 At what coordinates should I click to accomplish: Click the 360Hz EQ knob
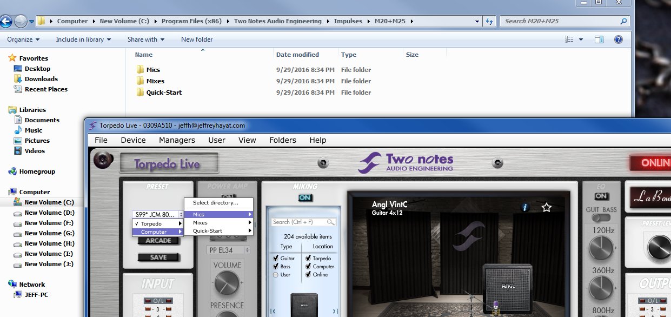[601, 288]
